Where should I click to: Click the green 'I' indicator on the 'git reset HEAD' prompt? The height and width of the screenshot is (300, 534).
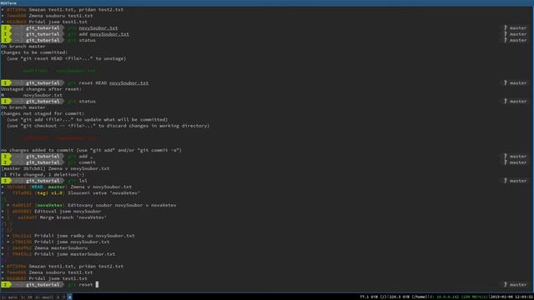(6, 82)
